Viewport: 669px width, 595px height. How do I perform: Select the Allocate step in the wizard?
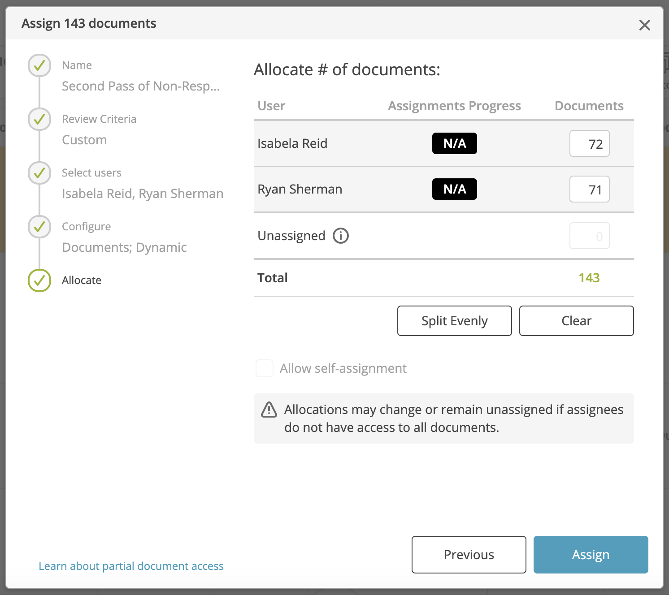(82, 280)
